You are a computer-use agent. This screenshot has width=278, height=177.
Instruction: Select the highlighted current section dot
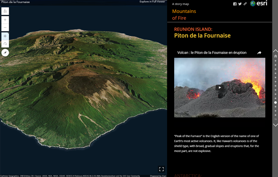tap(275, 102)
